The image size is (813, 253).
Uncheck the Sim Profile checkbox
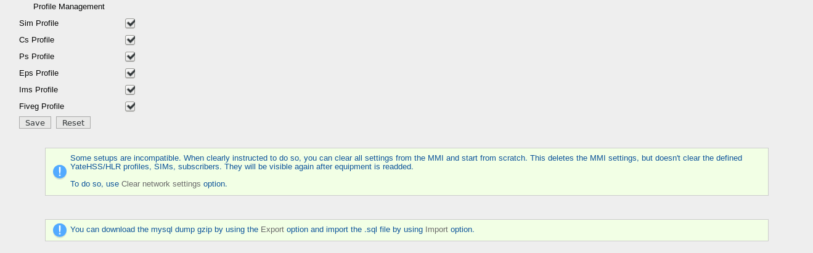[x=130, y=23]
